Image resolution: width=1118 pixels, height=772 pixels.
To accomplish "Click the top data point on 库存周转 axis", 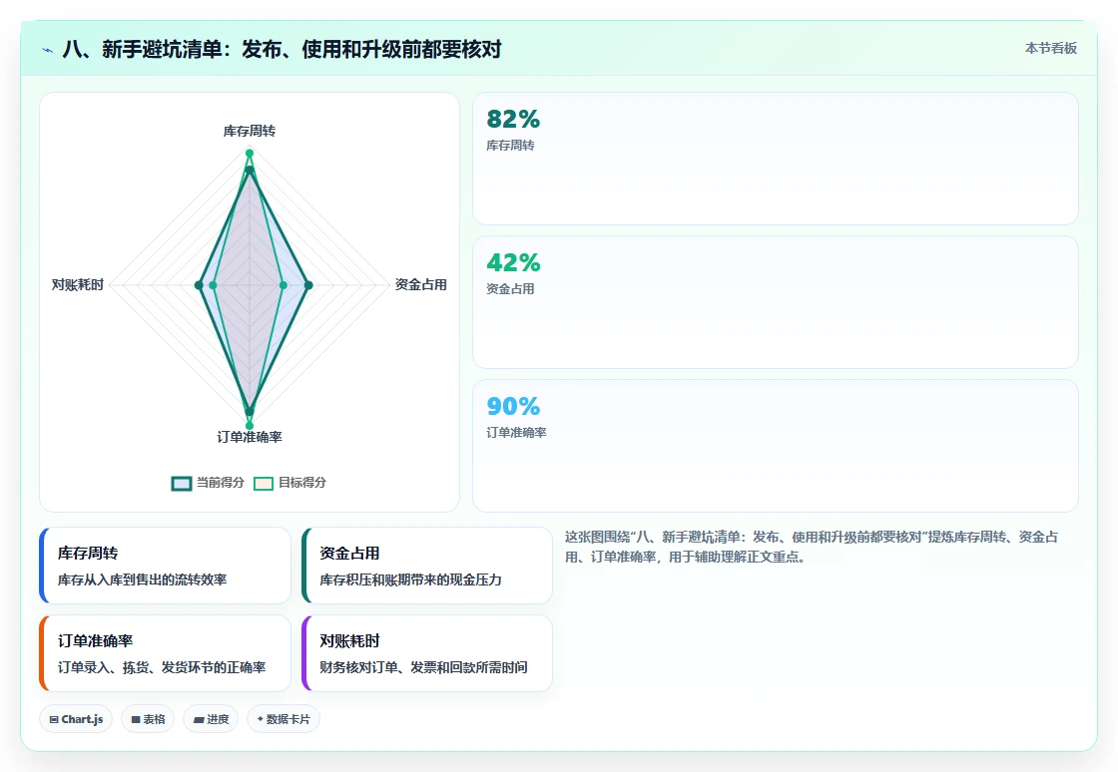I will point(250,154).
